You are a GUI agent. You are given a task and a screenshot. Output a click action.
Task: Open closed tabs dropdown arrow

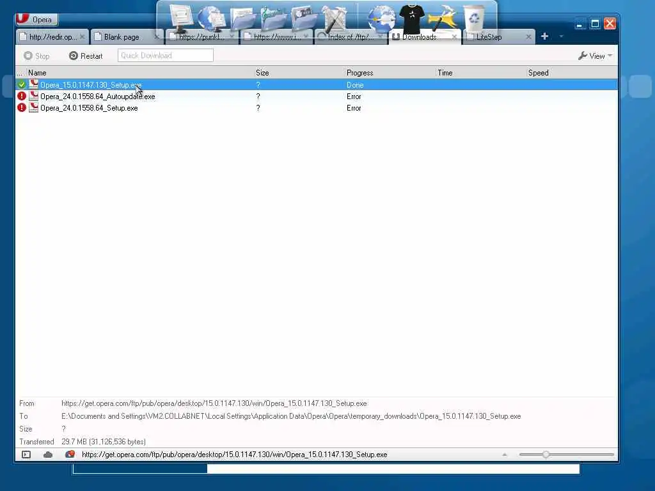(562, 36)
